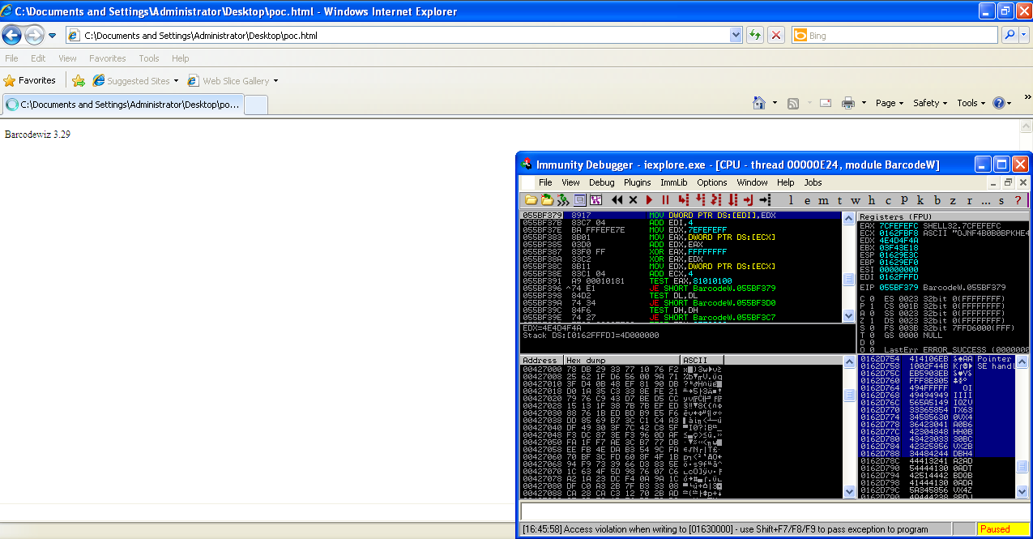Go to address with the black arrow icon
Viewport: 1033px width, 539px height.
[766, 199]
